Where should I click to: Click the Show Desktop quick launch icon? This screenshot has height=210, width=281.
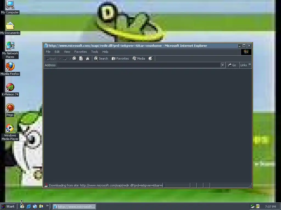23,207
